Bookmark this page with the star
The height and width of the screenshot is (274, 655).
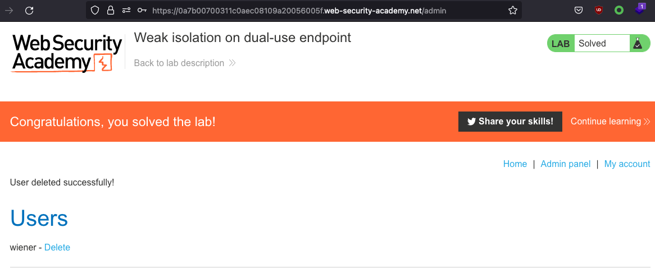click(x=512, y=10)
